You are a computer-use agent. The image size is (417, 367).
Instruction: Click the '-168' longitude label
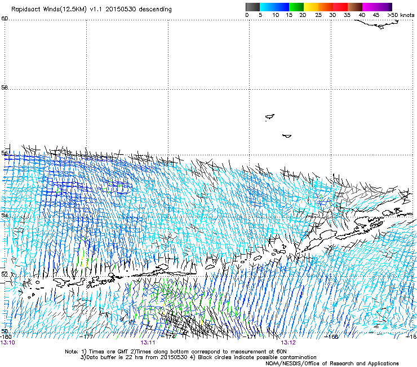(x=332, y=337)
